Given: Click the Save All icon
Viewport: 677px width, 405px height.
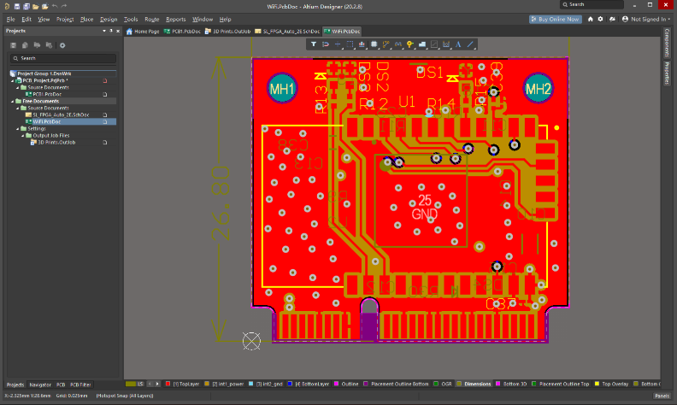Looking at the screenshot, I should click(26, 6).
